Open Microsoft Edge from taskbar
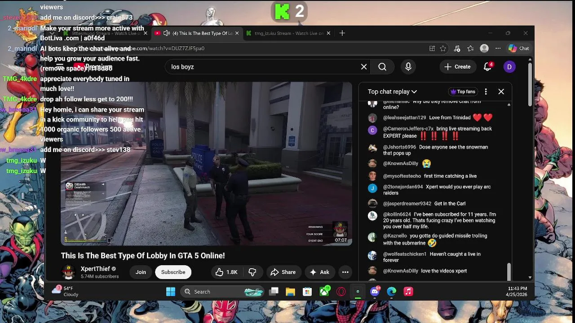The width and height of the screenshot is (575, 323). coord(392,292)
